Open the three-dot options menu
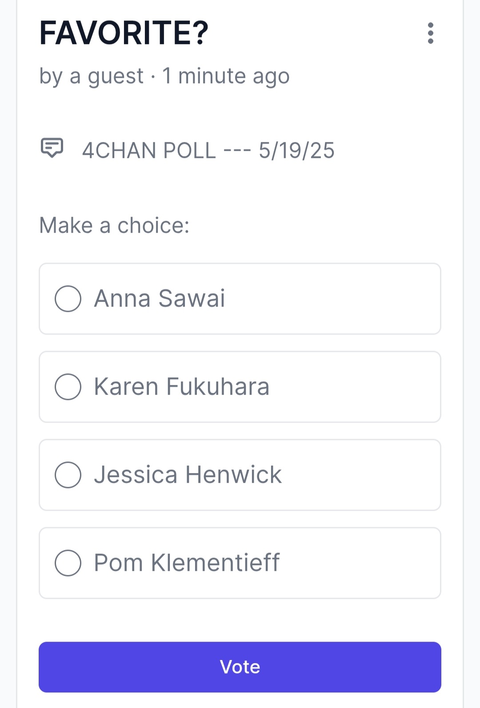480x708 pixels. [x=430, y=33]
